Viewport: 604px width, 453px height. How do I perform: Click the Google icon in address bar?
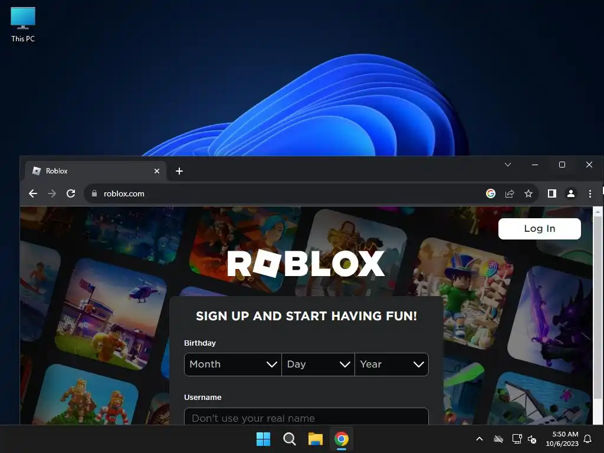(x=490, y=193)
